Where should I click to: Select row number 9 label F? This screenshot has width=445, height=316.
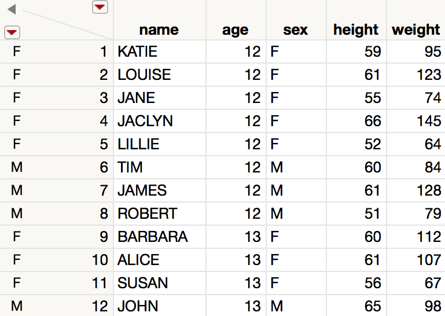coord(16,237)
